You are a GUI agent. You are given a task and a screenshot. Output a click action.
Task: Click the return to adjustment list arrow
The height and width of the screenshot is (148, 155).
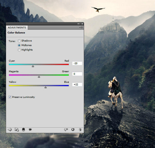(x=10, y=129)
